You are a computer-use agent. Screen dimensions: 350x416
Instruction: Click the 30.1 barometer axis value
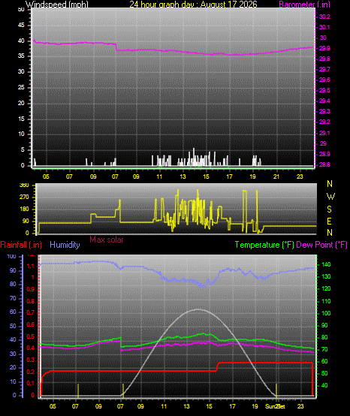tap(324, 27)
